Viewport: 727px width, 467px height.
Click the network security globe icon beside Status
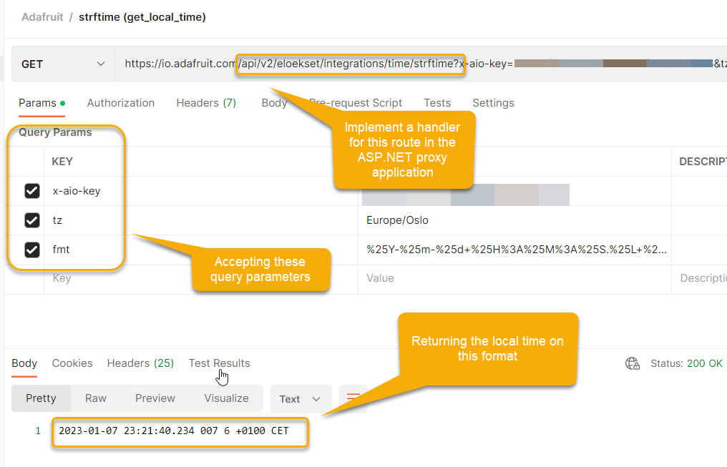(x=633, y=363)
